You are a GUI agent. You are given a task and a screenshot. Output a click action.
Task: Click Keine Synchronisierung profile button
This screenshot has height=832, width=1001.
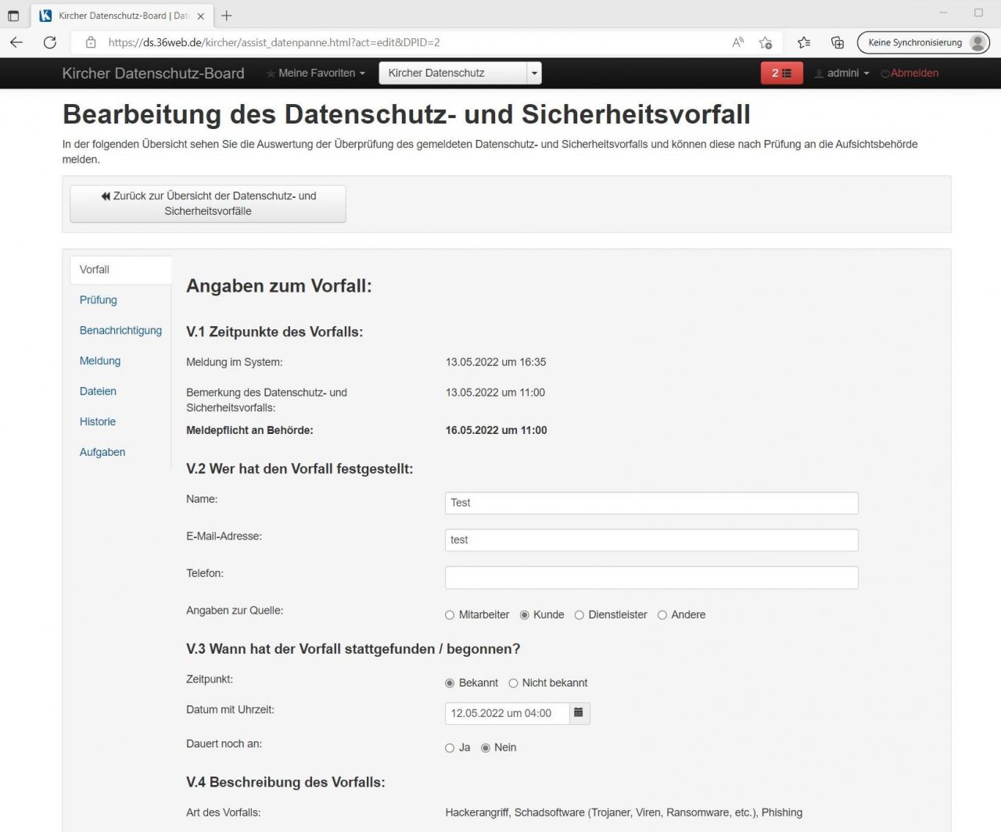click(924, 42)
